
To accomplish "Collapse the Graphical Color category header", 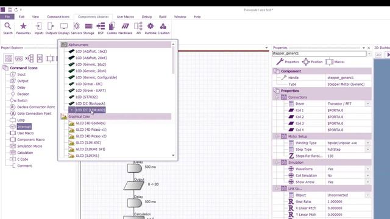I will coord(115,116).
